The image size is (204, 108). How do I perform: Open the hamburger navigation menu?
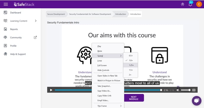pos(6,4)
